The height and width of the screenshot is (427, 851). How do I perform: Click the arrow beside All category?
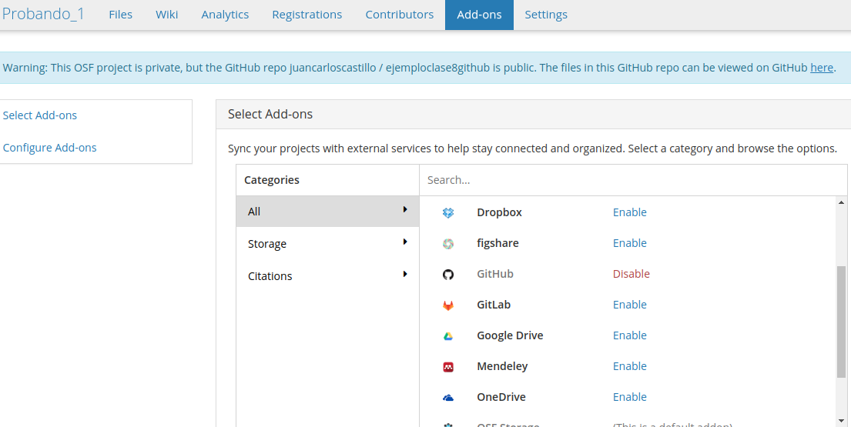[405, 209]
